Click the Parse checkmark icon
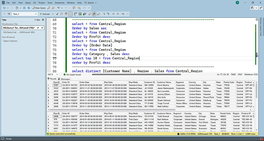 pyautogui.click(x=57, y=14)
